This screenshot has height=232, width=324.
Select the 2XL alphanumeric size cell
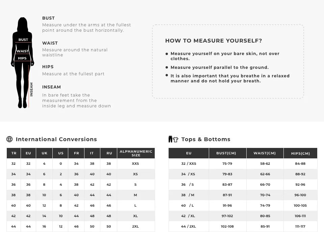pyautogui.click(x=135, y=226)
